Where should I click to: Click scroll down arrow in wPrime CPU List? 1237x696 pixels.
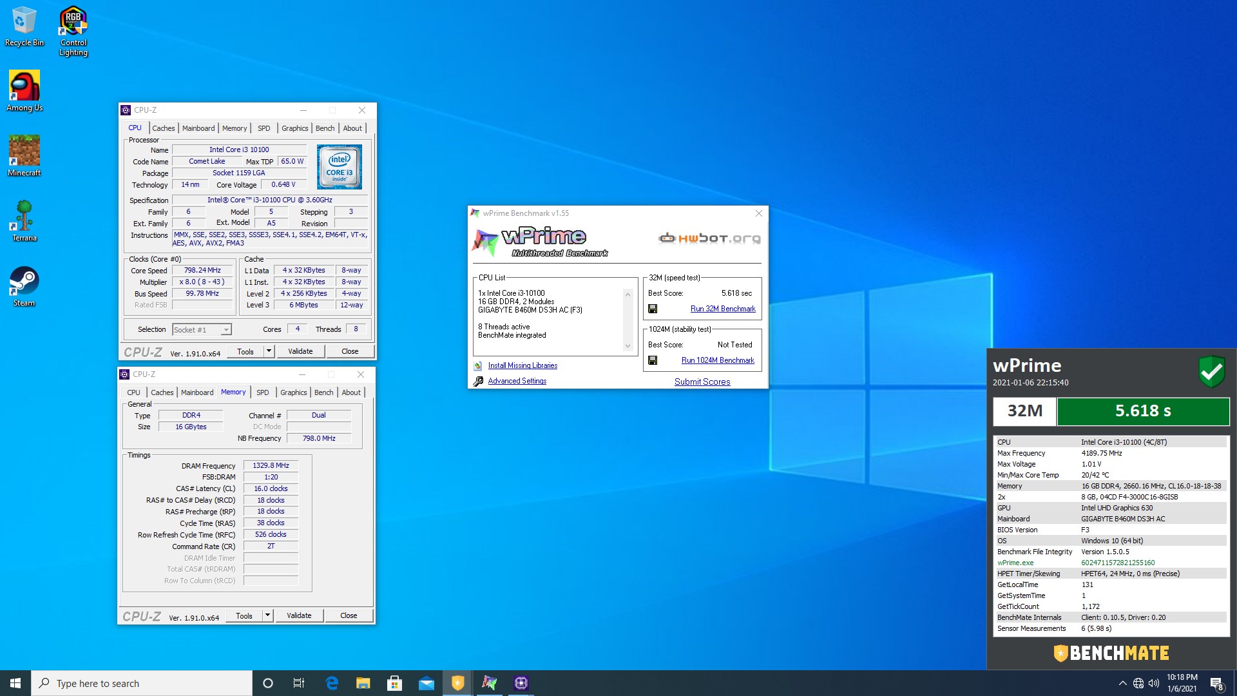[x=628, y=346]
